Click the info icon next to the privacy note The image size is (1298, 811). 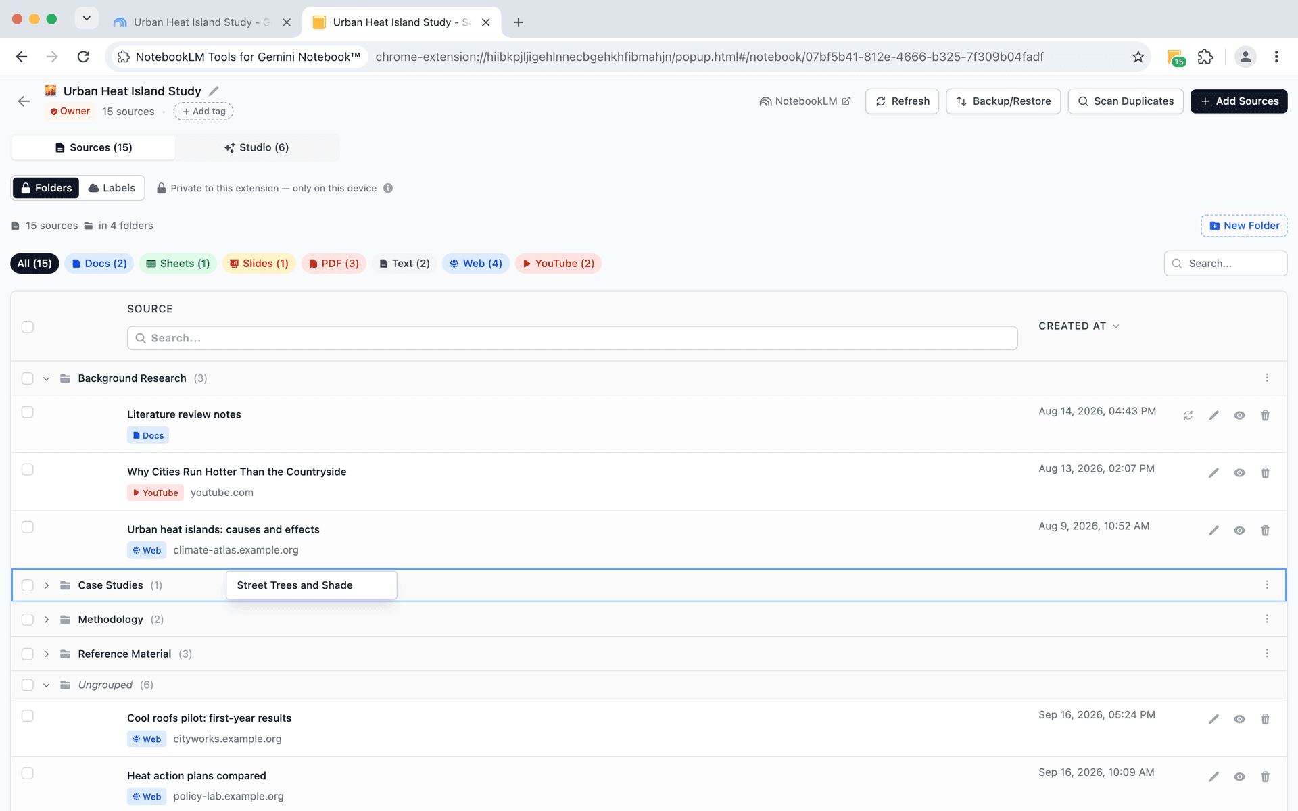pyautogui.click(x=388, y=188)
